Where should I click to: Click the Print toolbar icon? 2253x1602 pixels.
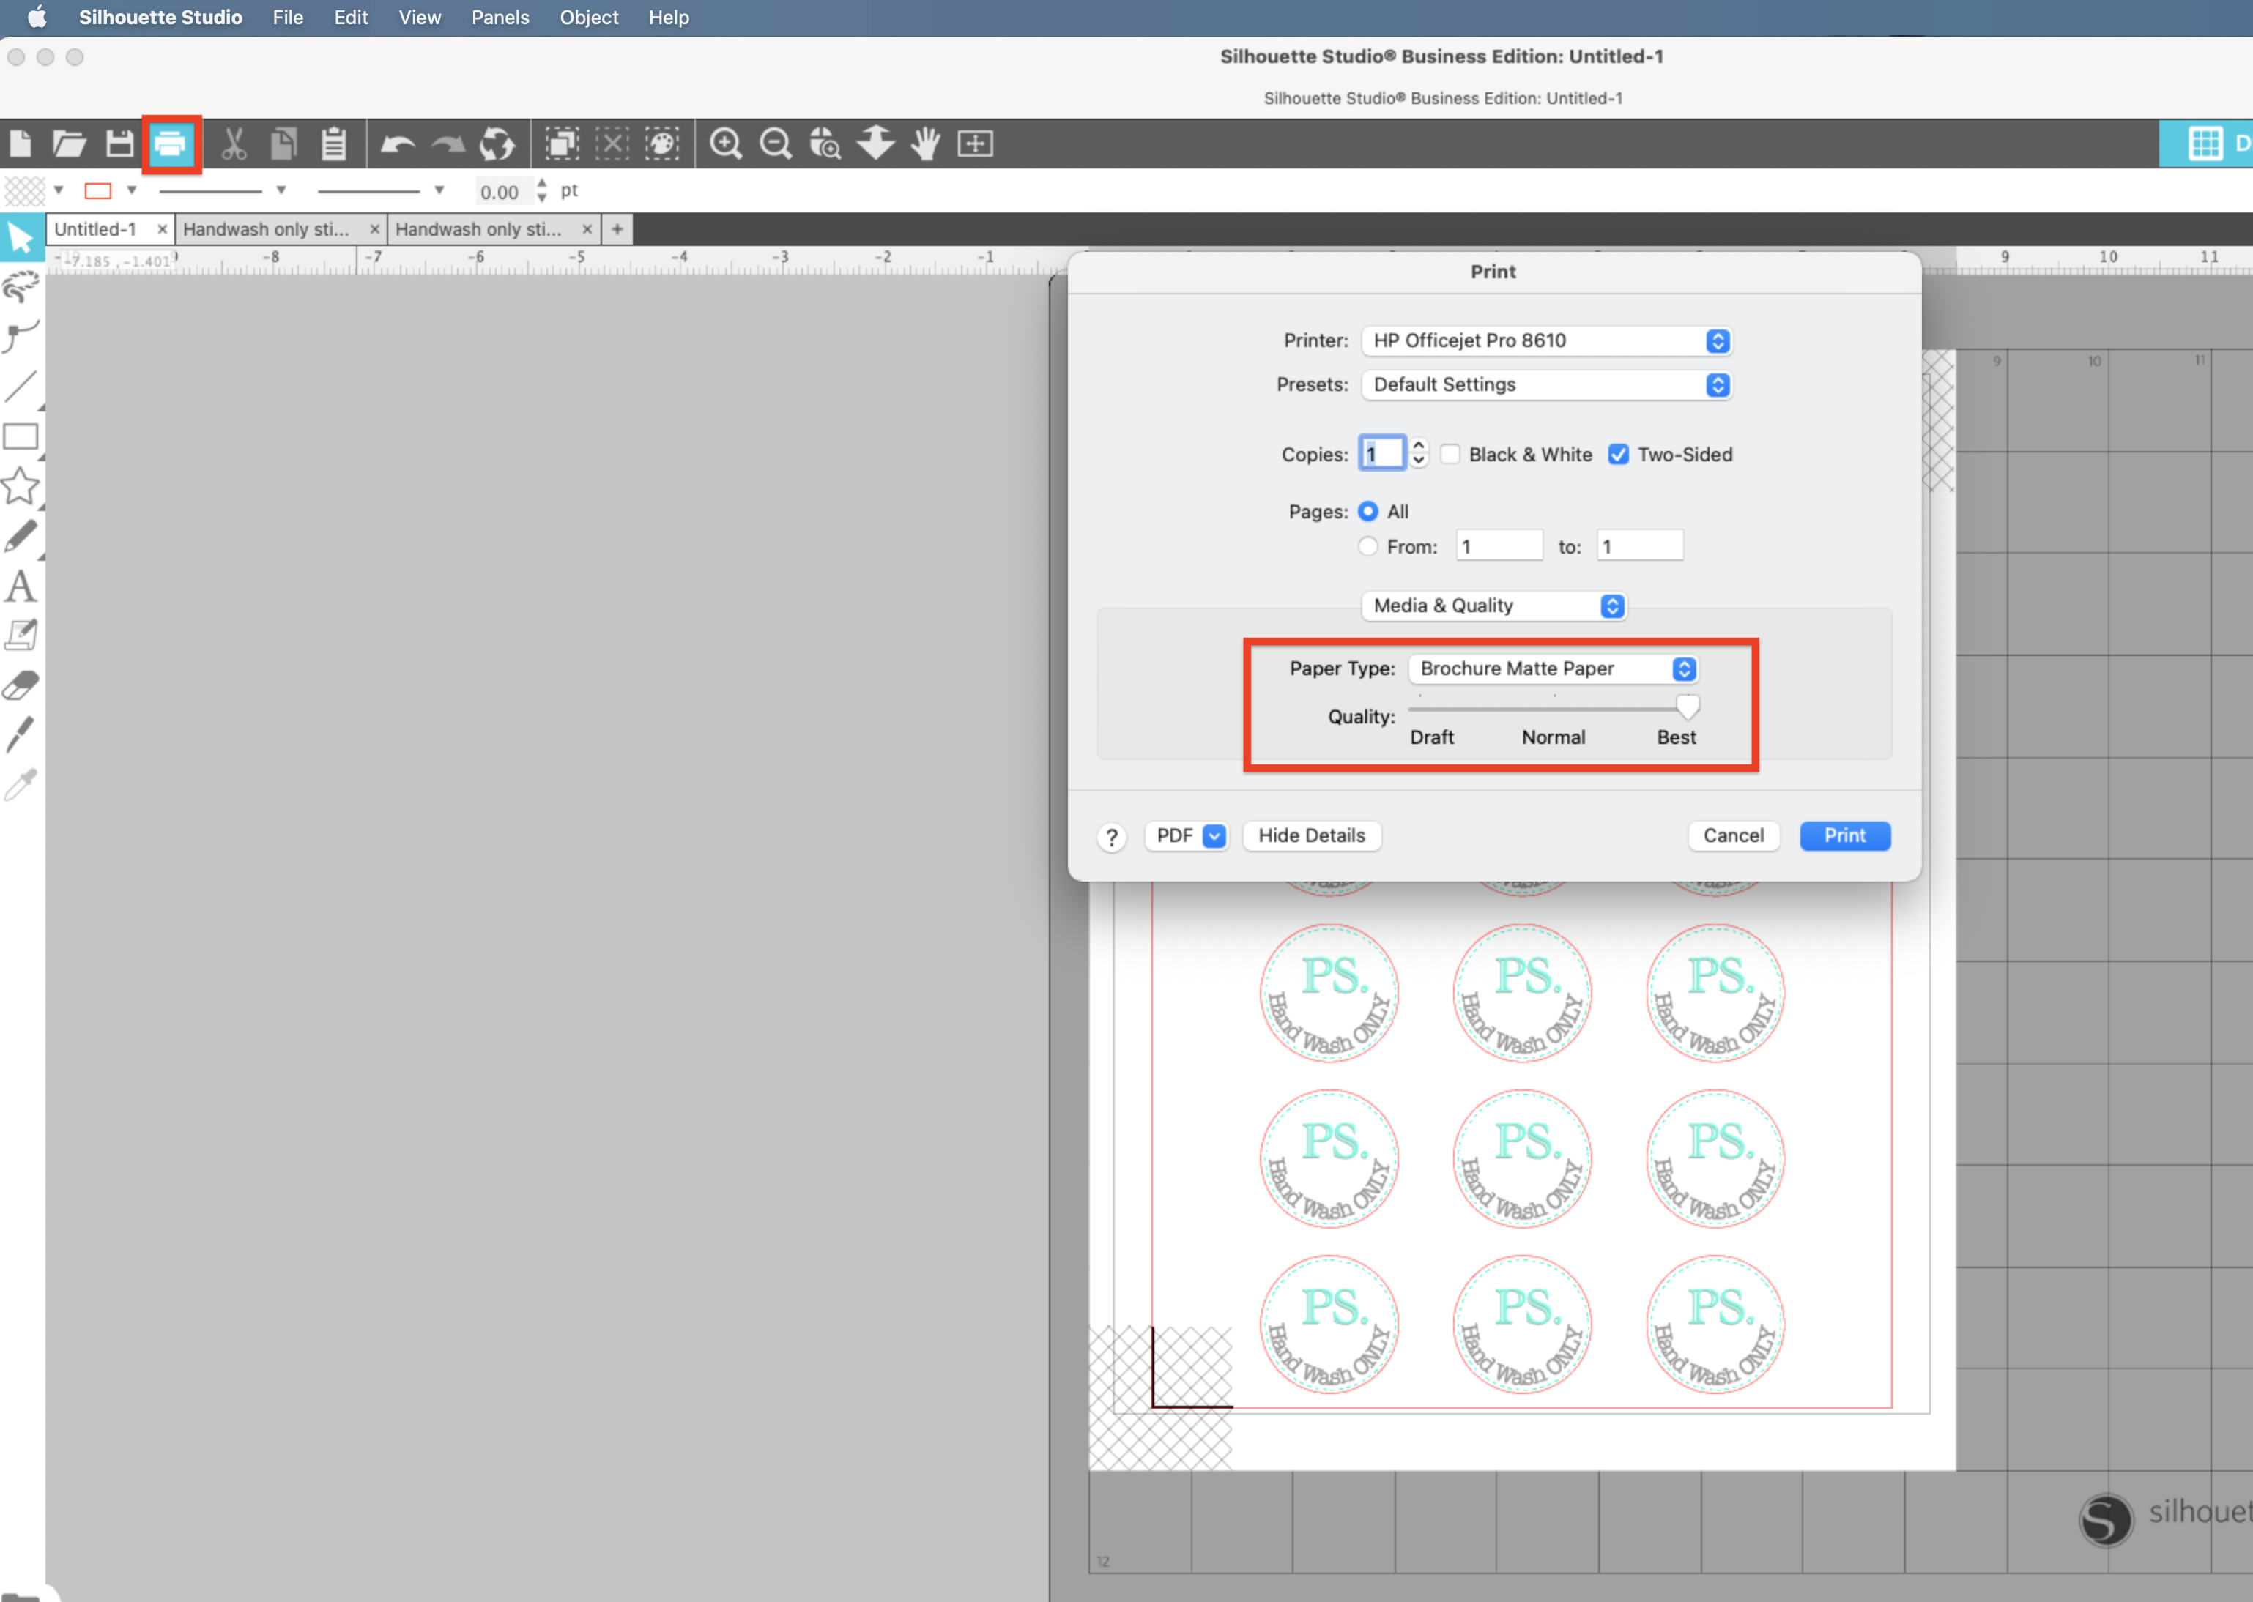[171, 144]
